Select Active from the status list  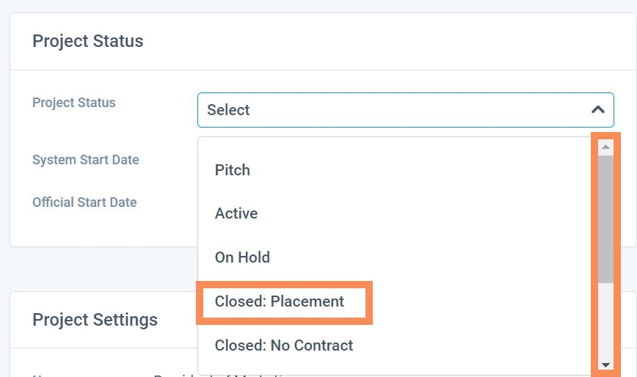(x=236, y=213)
